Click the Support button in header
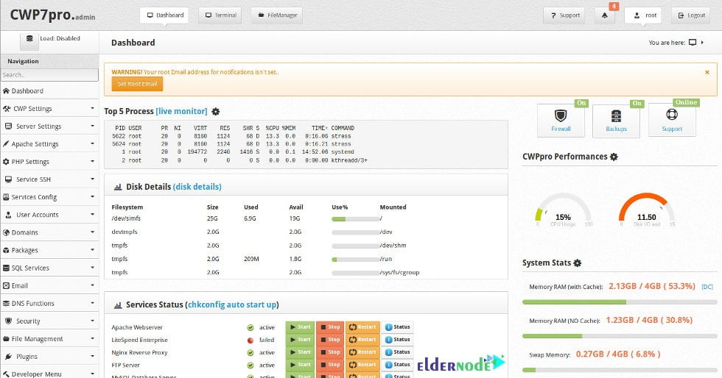This screenshot has height=378, width=722. click(x=564, y=15)
